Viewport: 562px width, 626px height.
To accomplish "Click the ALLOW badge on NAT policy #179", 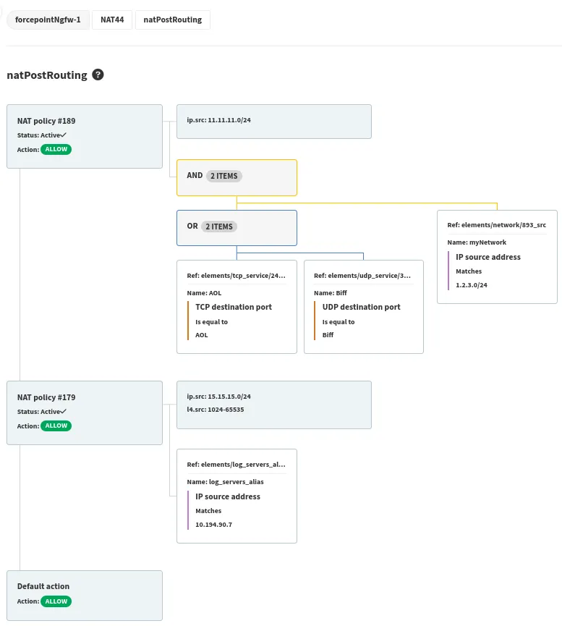I will (56, 426).
